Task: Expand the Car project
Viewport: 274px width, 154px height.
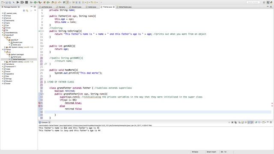Action: point(3,25)
